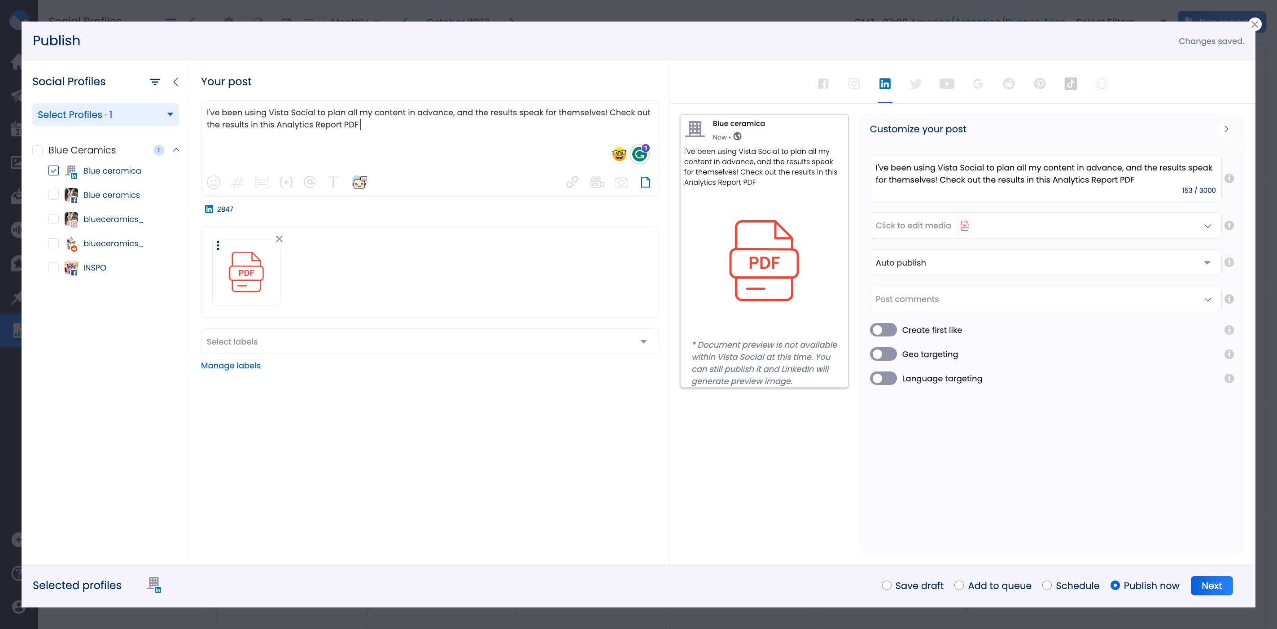Collapse Customize your post panel arrow

(1226, 129)
